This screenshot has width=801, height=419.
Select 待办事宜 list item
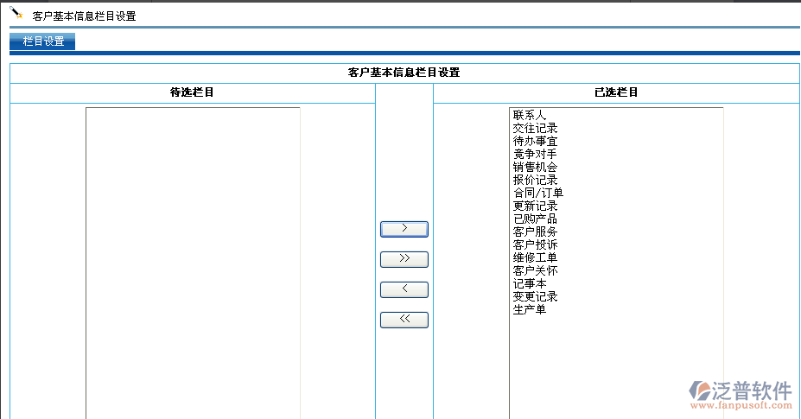coord(535,141)
